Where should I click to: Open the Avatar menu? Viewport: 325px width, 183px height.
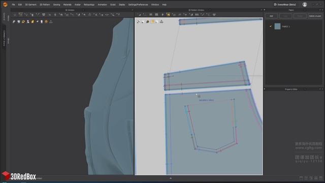(78, 5)
